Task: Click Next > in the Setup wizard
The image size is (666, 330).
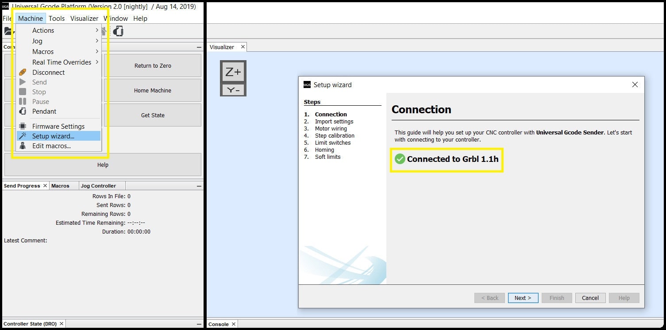Action: pyautogui.click(x=523, y=298)
